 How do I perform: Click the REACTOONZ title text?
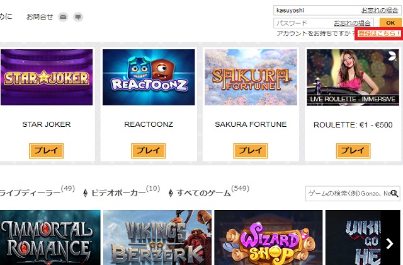(149, 124)
